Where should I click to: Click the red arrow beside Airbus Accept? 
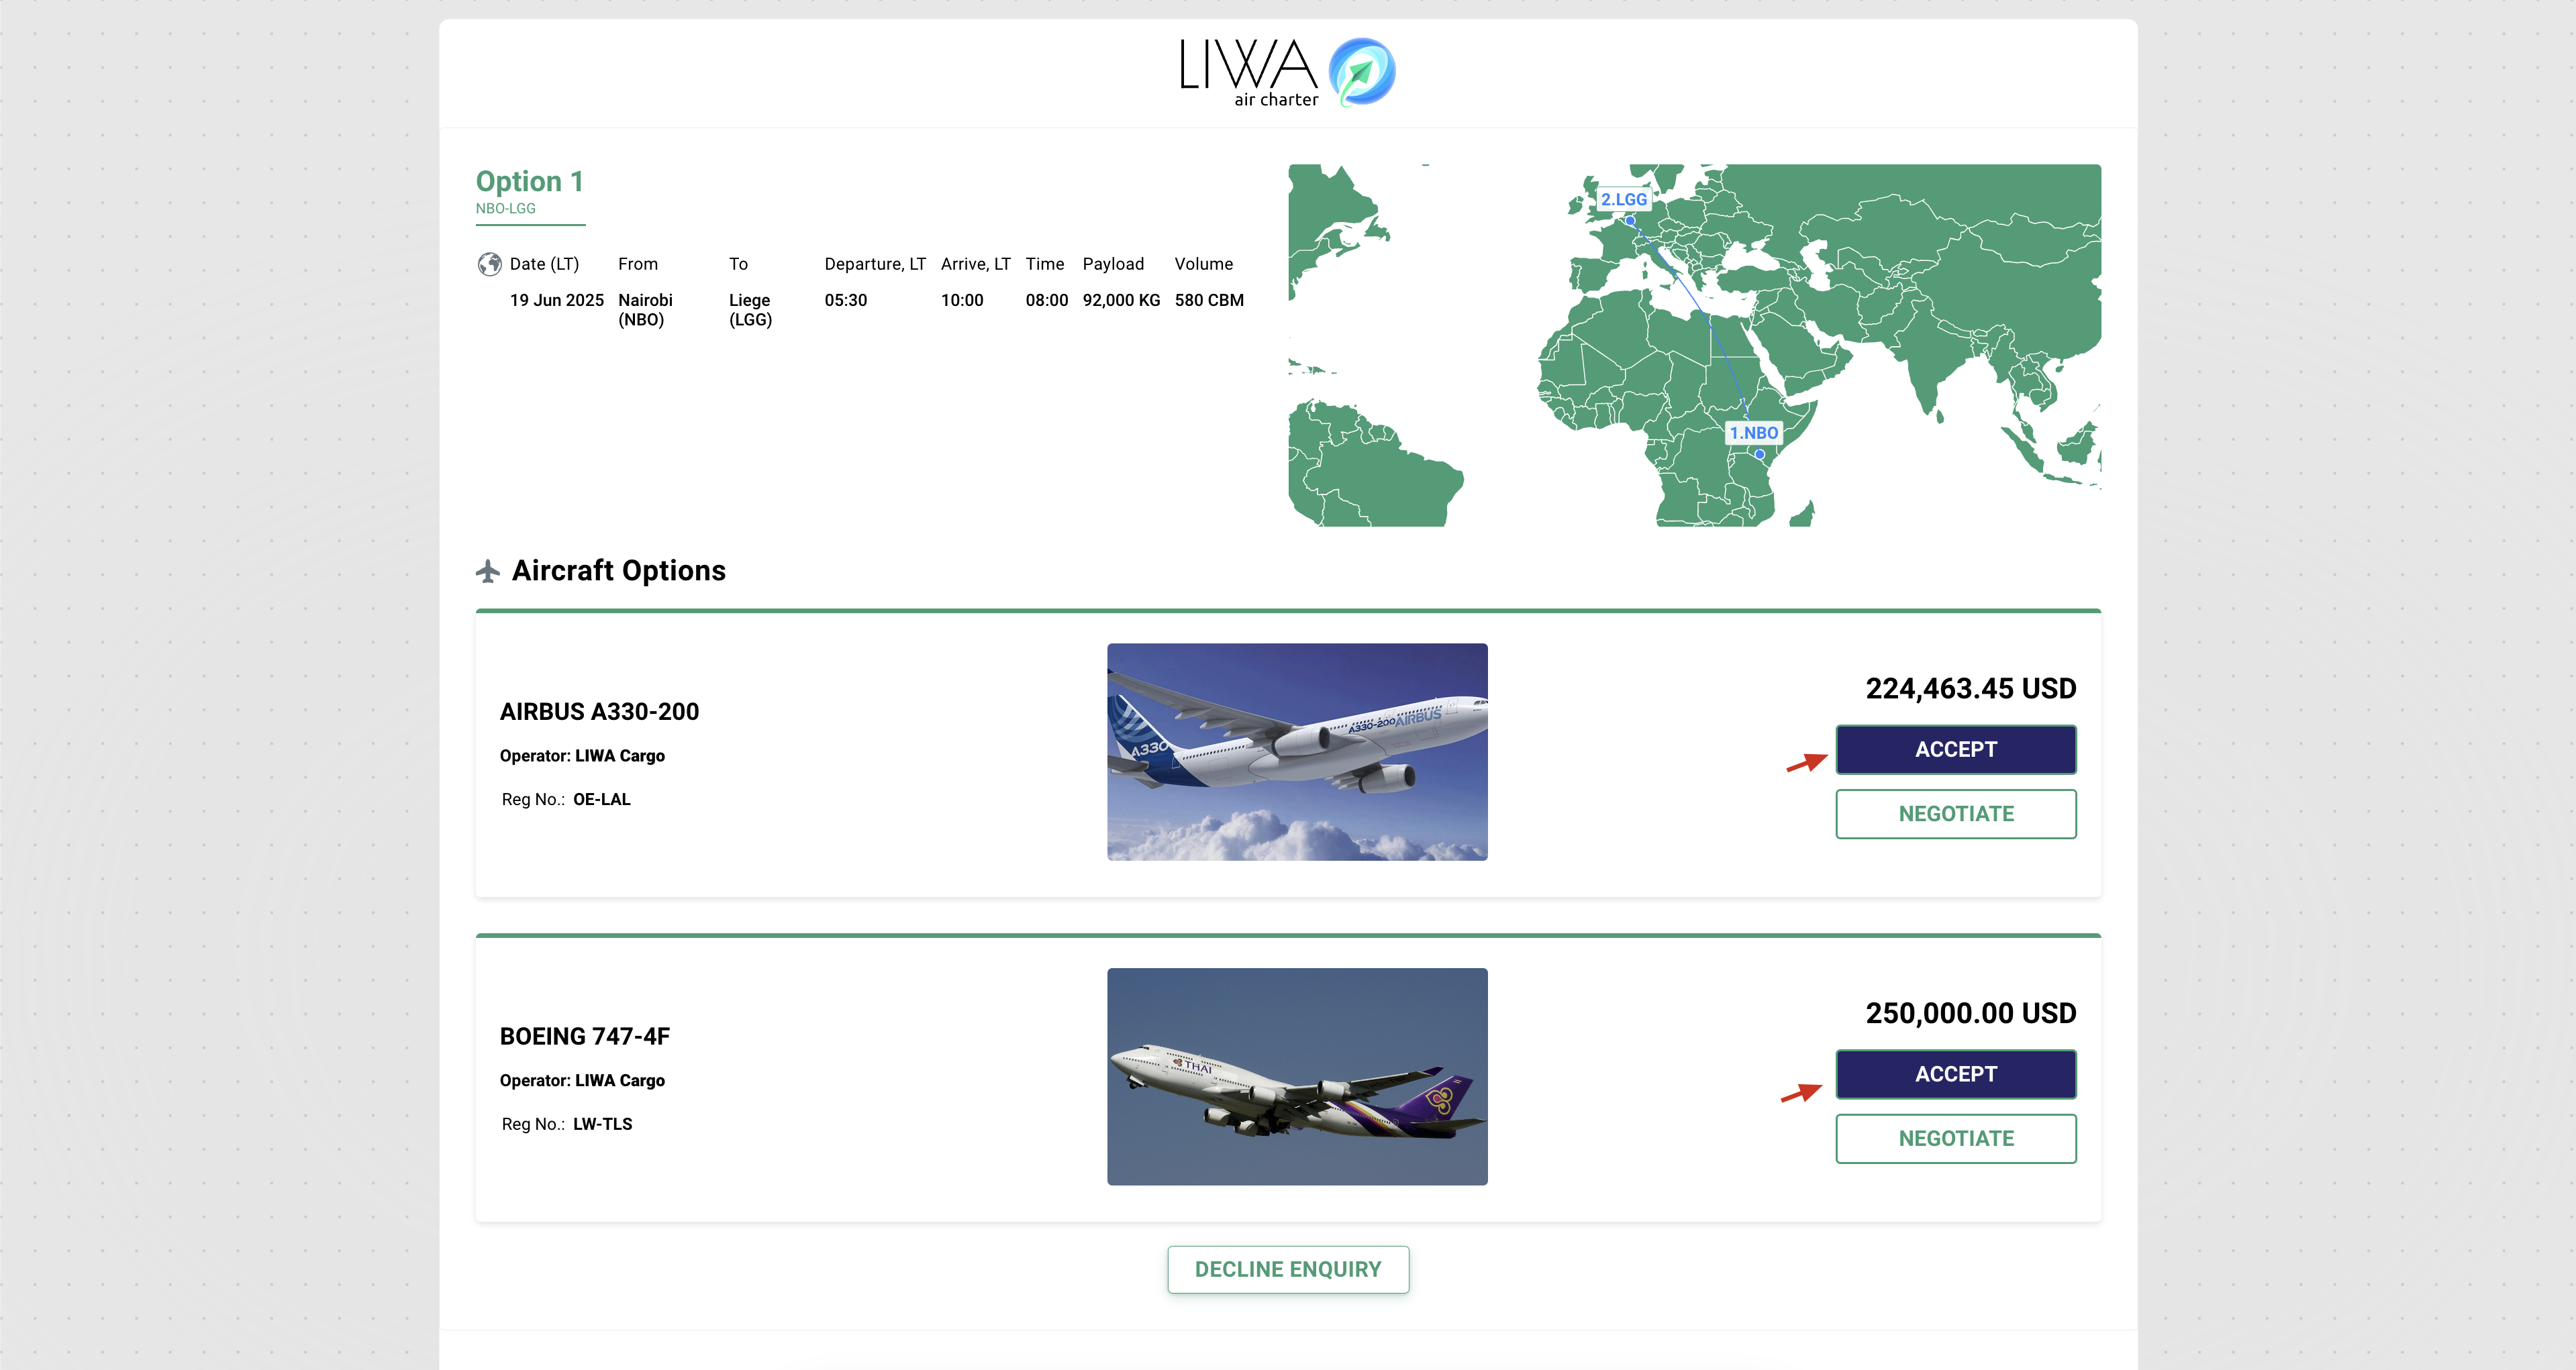[x=1806, y=763]
